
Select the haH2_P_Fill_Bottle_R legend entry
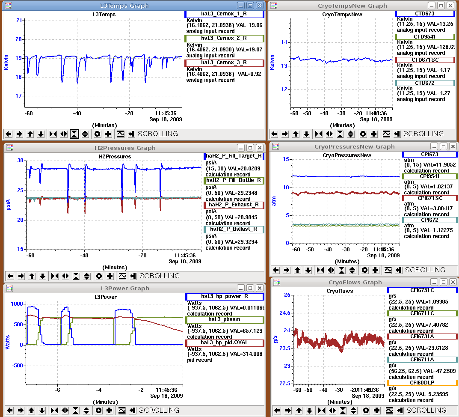click(x=234, y=181)
